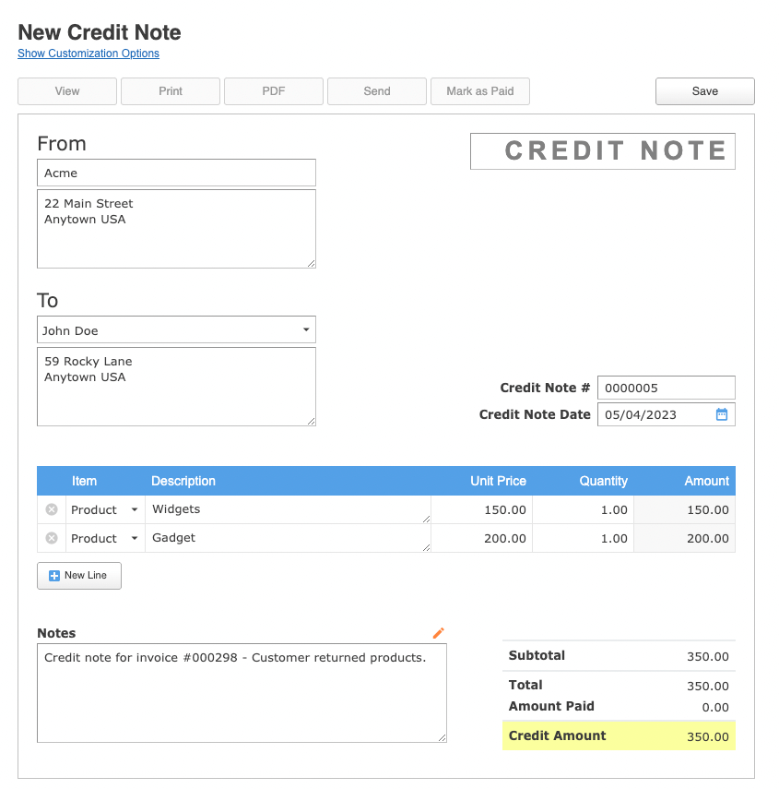Remove the Gadget line item

click(52, 538)
